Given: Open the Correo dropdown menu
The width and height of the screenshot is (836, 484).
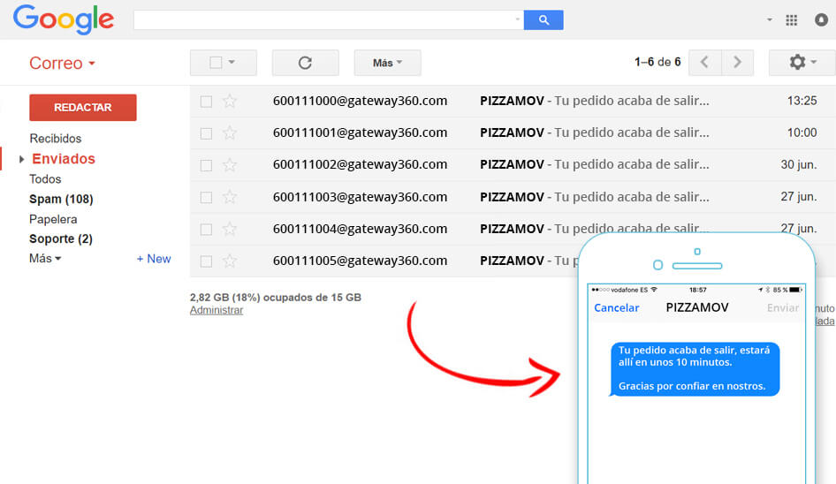Looking at the screenshot, I should 62,63.
